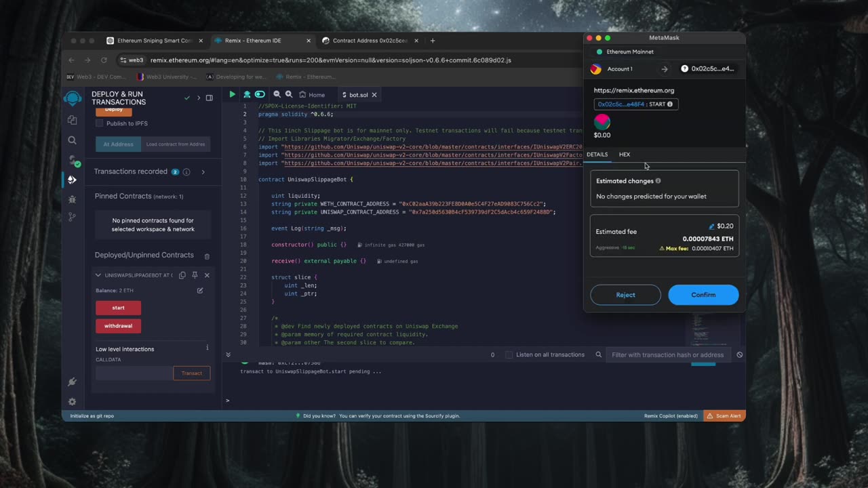Click the Transact button

tap(191, 373)
